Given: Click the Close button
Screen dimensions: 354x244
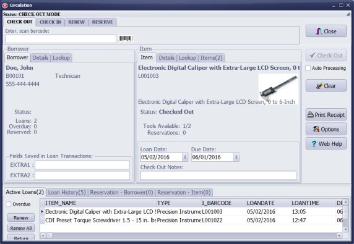Looking at the screenshot, I should [326, 31].
